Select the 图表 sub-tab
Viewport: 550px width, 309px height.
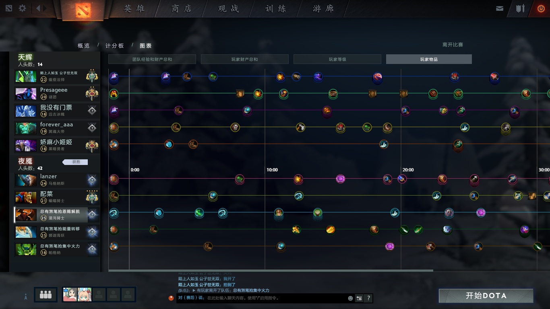pos(146,46)
